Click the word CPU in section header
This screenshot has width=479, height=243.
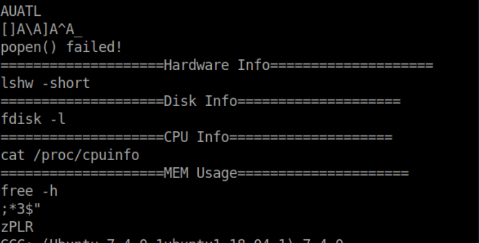(176, 137)
